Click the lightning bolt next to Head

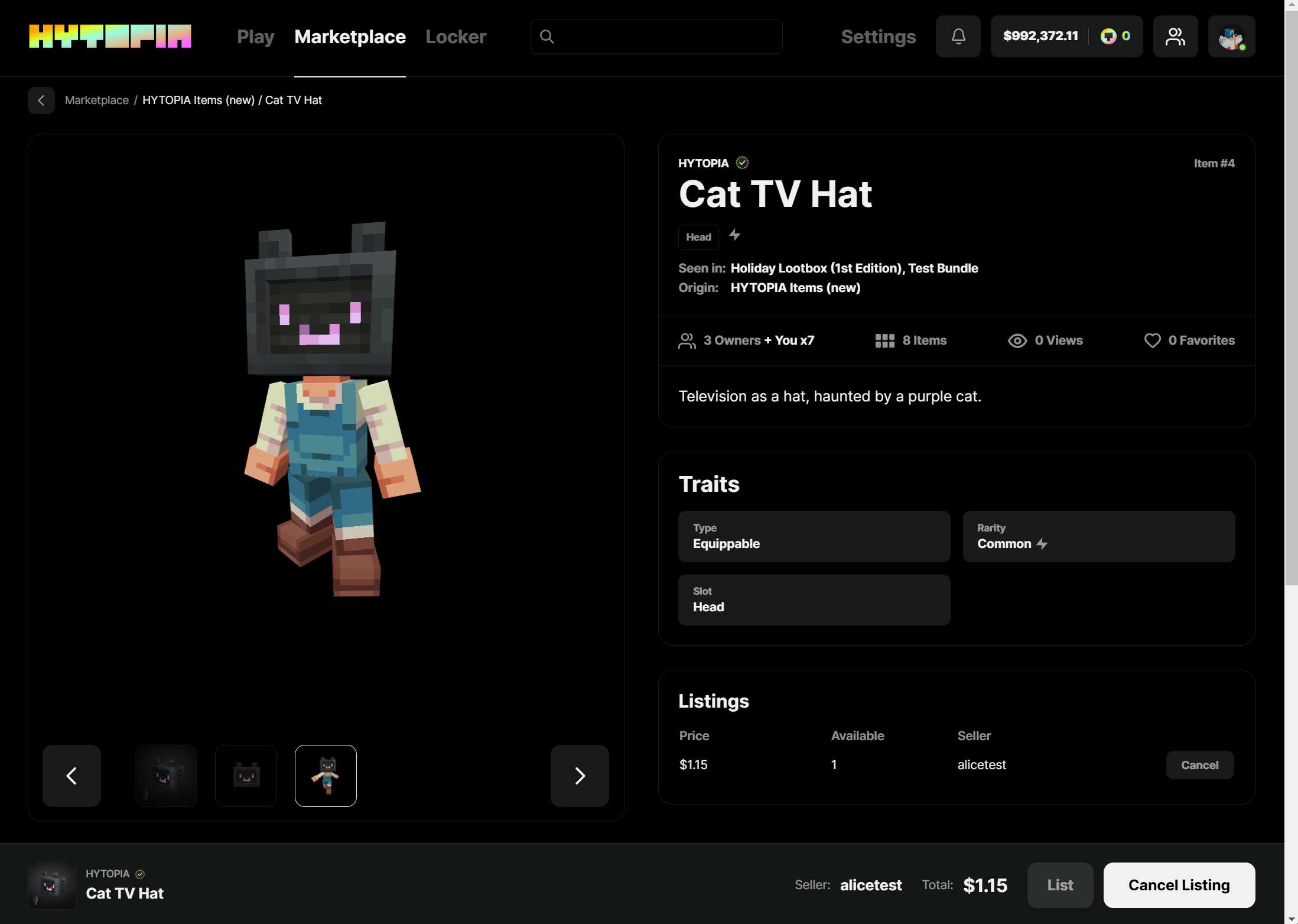click(x=734, y=235)
